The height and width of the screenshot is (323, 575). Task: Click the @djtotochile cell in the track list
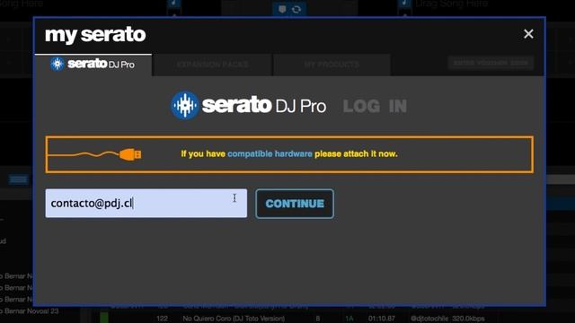[x=429, y=319]
